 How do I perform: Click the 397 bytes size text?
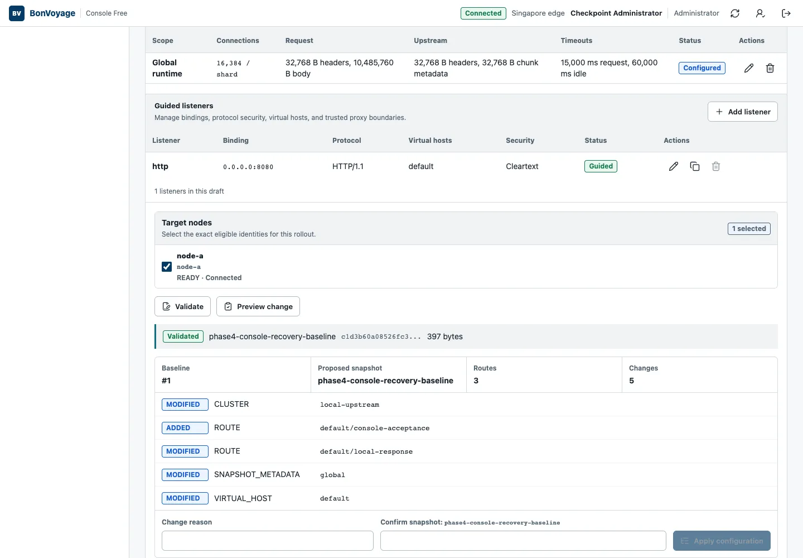pos(445,336)
